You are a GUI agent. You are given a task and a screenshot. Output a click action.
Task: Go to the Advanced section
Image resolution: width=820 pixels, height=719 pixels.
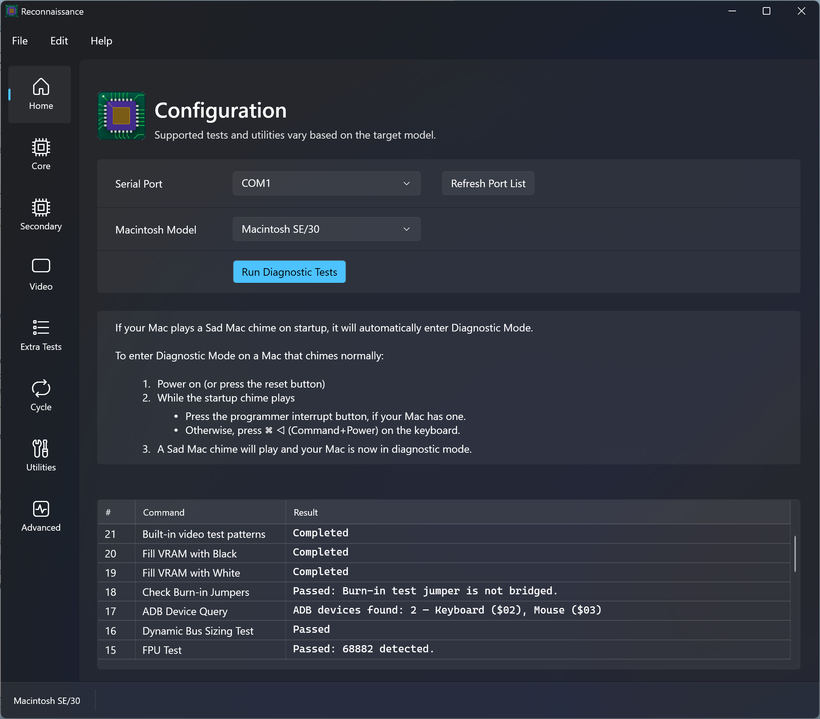click(x=41, y=516)
